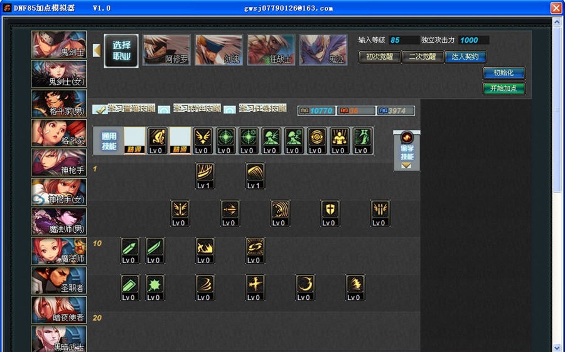This screenshot has height=352, width=565.
Task: Open the 选择职业 job selector
Action: click(121, 51)
